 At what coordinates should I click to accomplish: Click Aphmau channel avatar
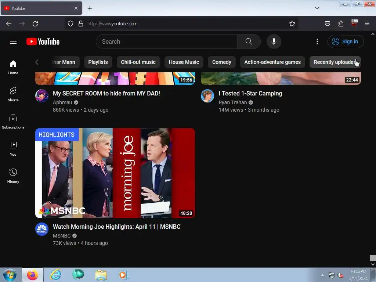tap(42, 96)
